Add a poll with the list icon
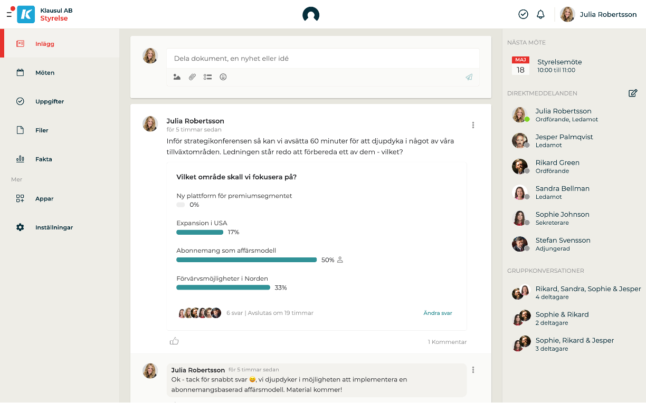The width and height of the screenshot is (646, 403). (207, 77)
